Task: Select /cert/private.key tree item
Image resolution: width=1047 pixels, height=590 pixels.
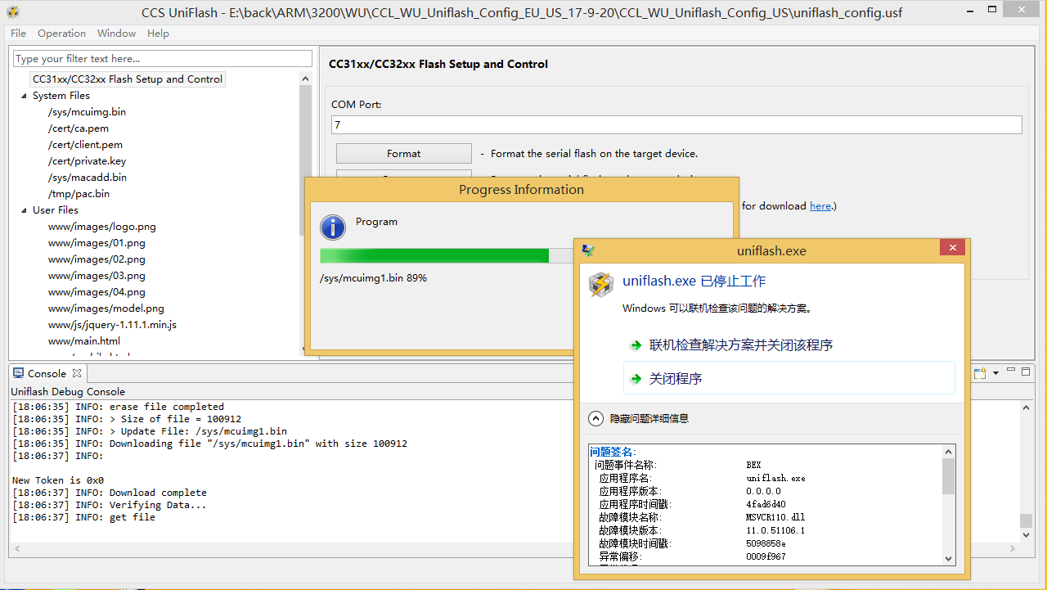Action: coord(87,161)
